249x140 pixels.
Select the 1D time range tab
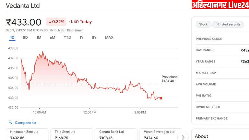[x=12, y=38]
